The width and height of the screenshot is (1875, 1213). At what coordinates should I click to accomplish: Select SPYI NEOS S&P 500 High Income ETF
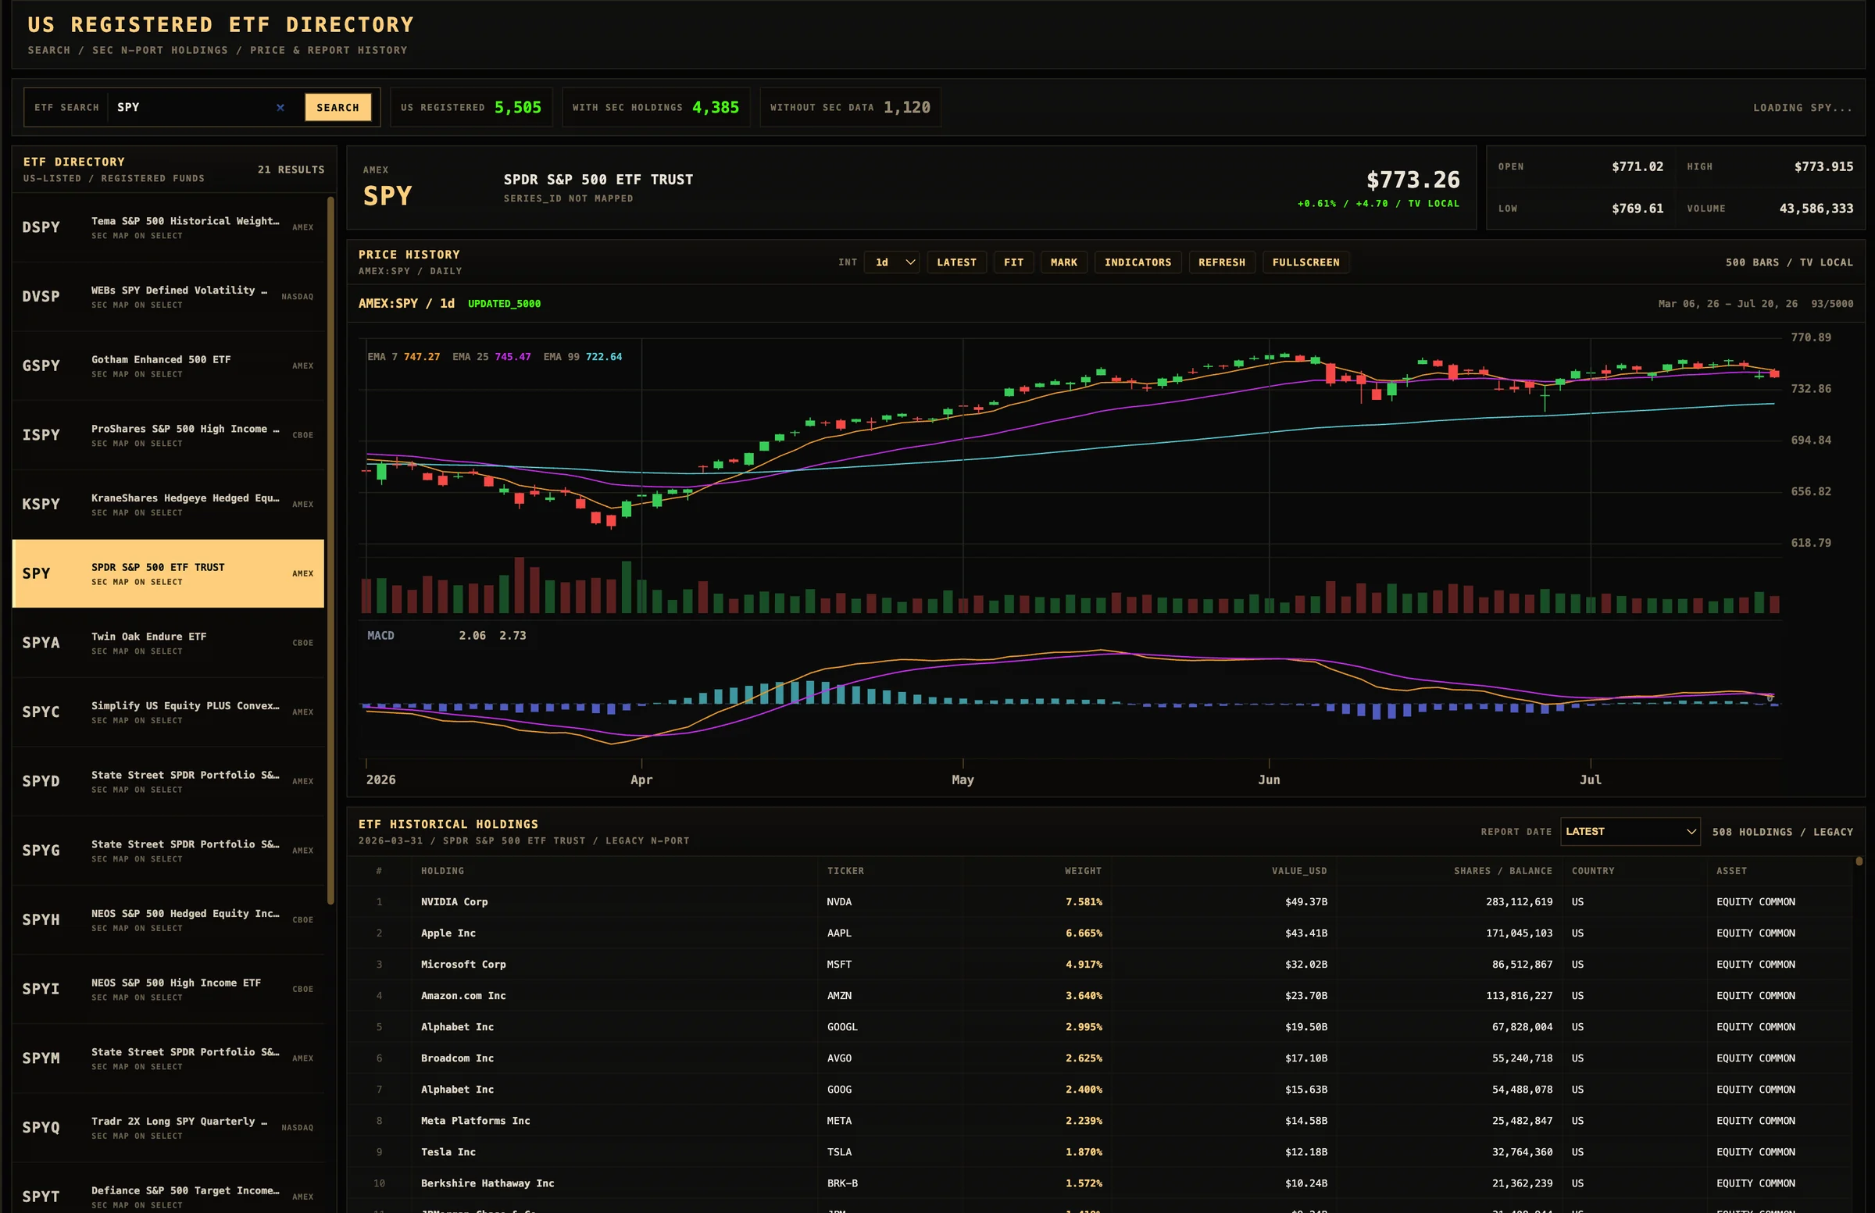coord(168,990)
